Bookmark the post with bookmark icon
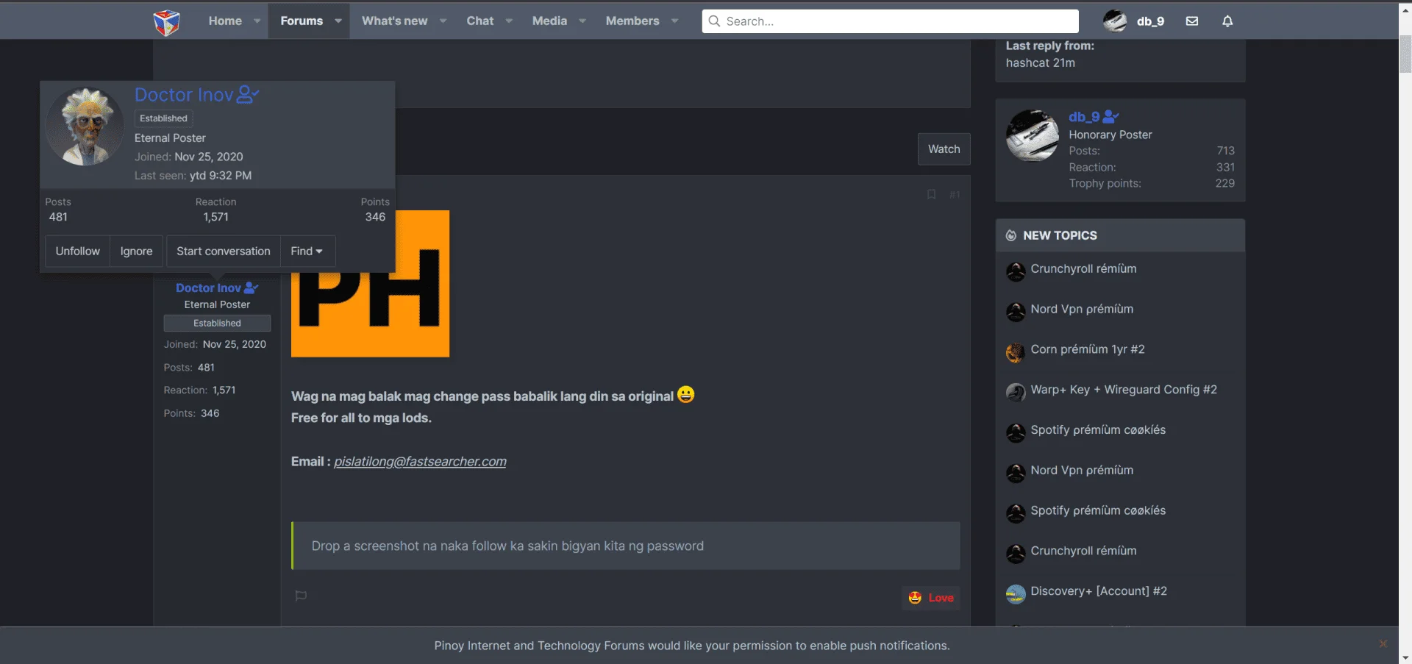The image size is (1412, 664). tap(931, 194)
